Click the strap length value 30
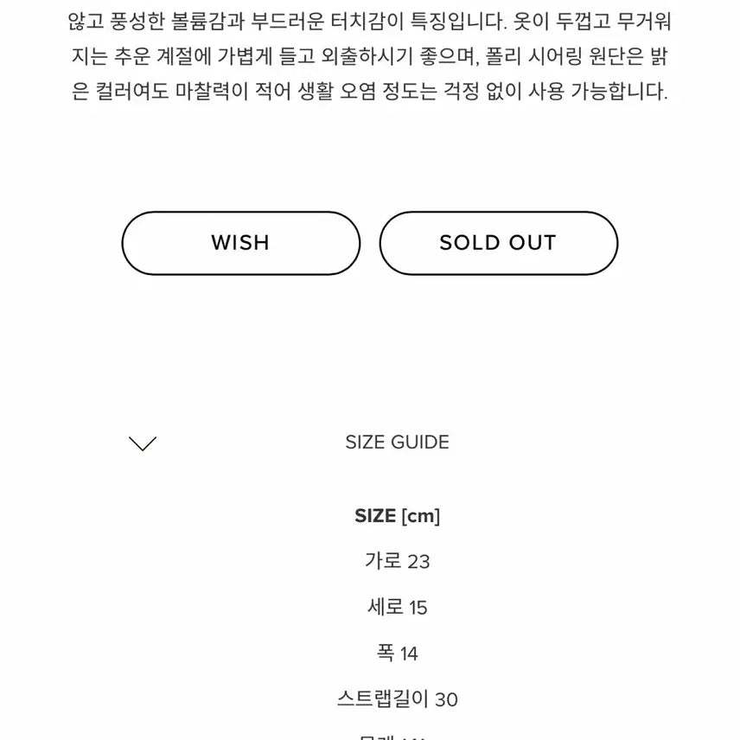Viewport: 740px width, 740px height. click(446, 699)
